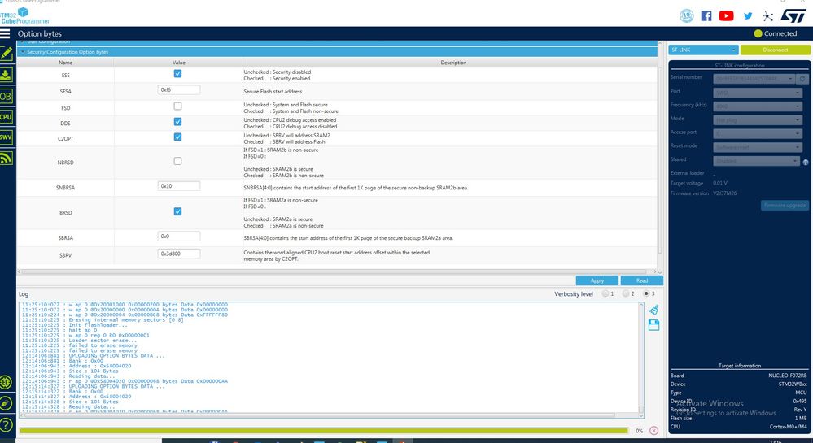Screen dimensions: 813x443
Task: Open the hamburger menu
Action: click(x=5, y=33)
